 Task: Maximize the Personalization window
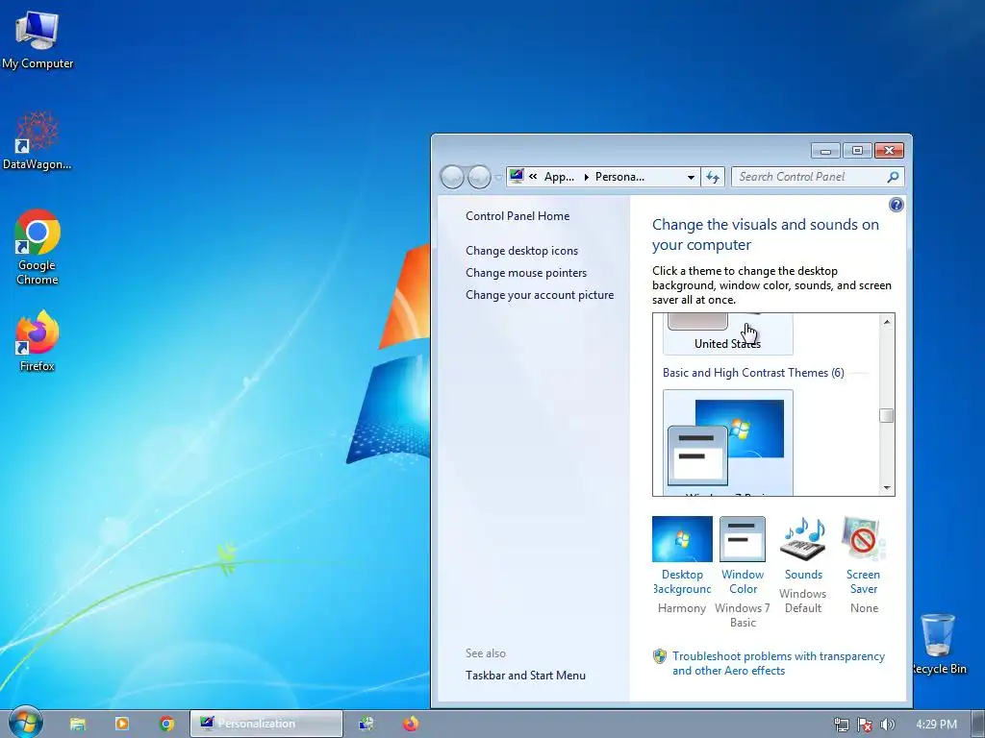857,151
